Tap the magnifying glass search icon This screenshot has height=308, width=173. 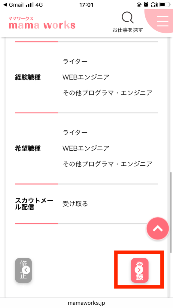(x=128, y=18)
